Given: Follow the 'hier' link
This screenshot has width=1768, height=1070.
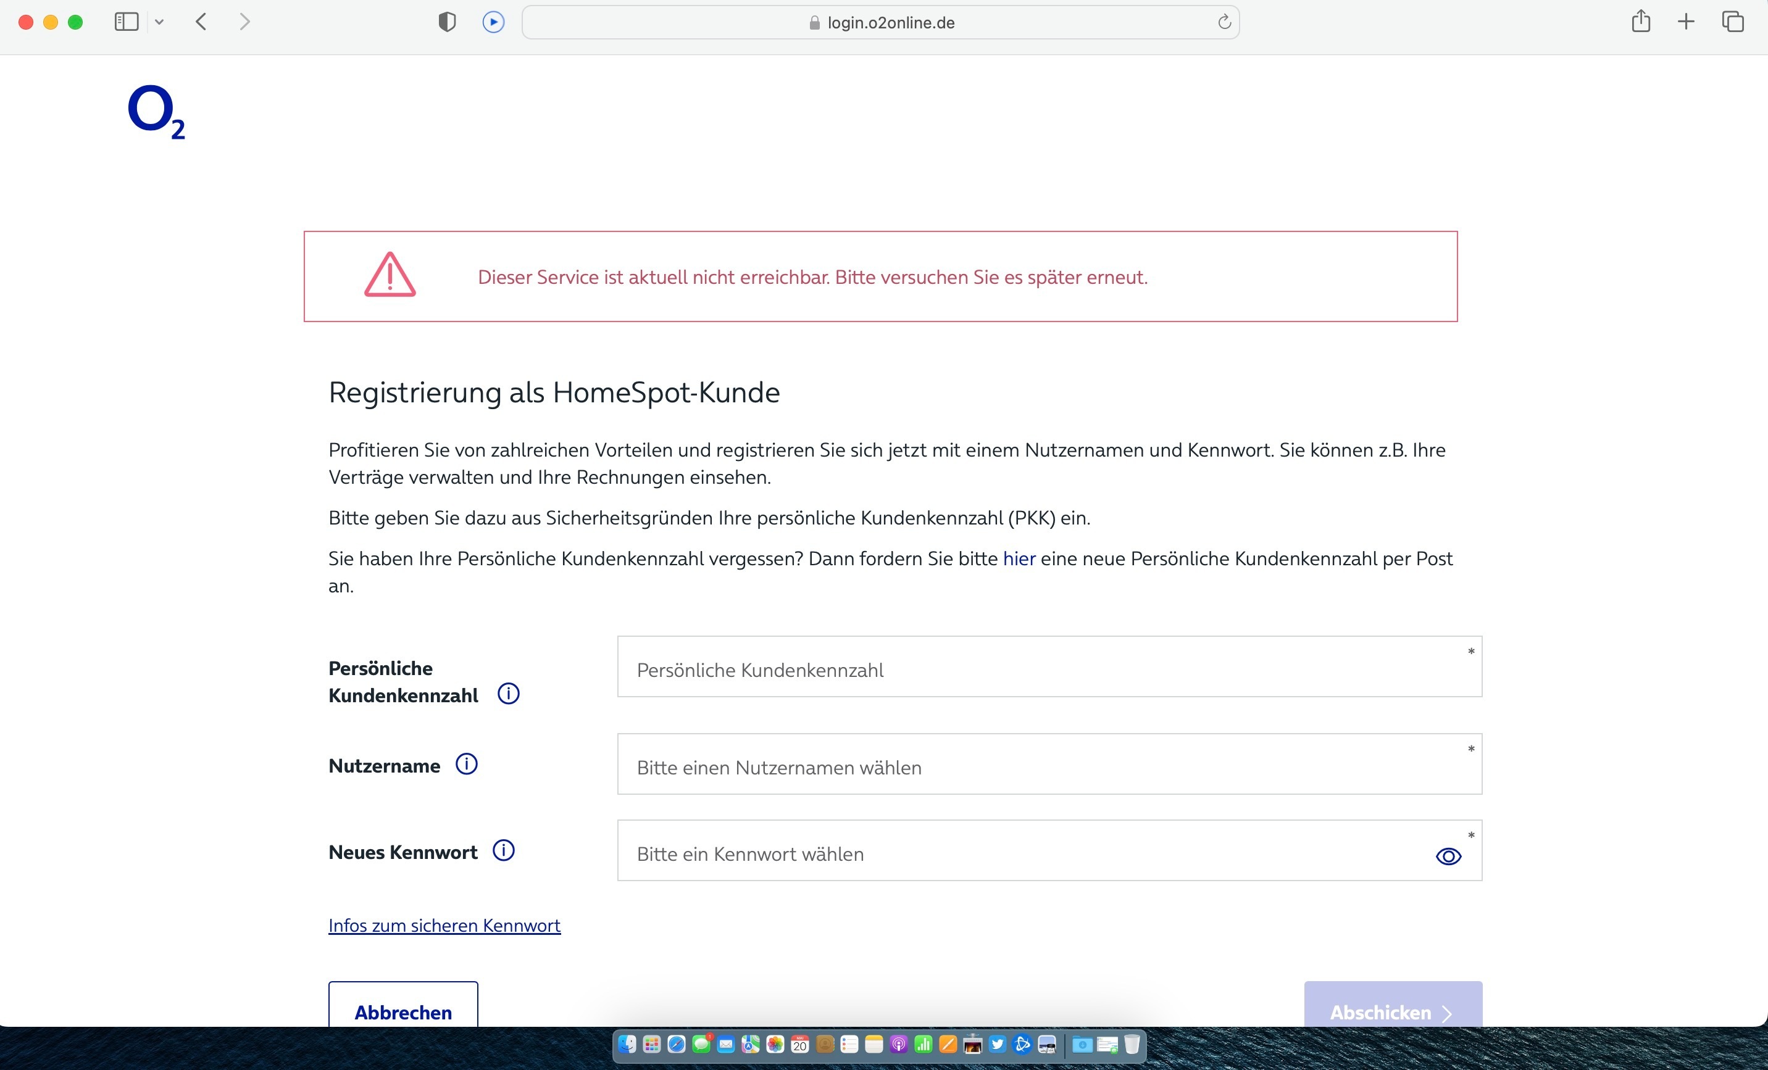Looking at the screenshot, I should [1019, 558].
